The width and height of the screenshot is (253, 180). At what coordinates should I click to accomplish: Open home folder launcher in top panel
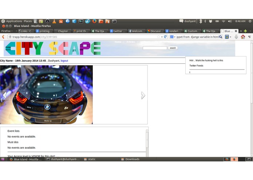[101, 21]
